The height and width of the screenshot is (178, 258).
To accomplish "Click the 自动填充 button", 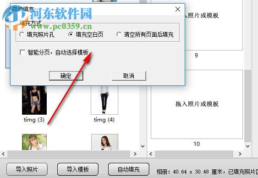I will (129, 169).
